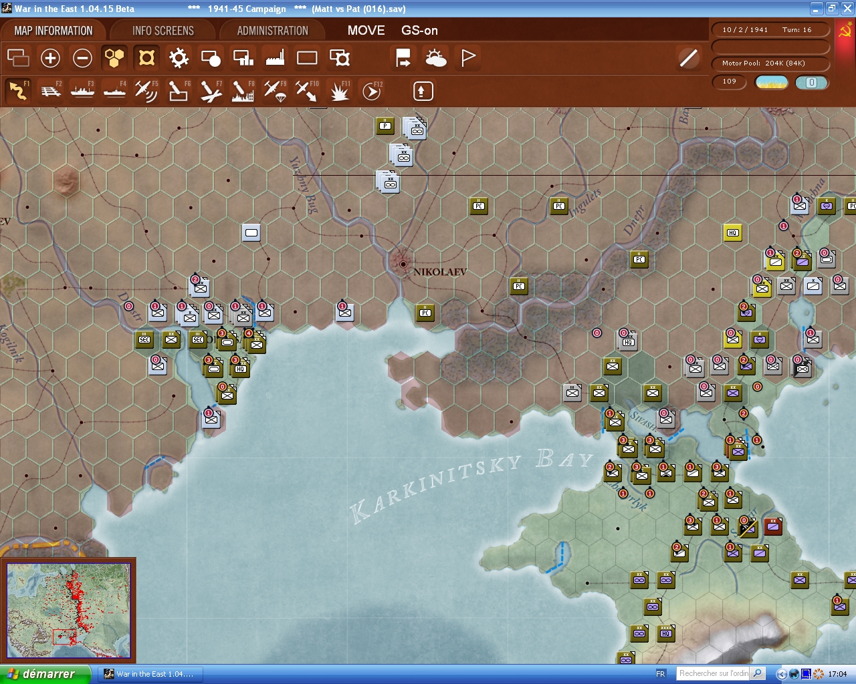The height and width of the screenshot is (684, 856).
Task: Zoom in the map with plus icon
Action: [x=50, y=58]
